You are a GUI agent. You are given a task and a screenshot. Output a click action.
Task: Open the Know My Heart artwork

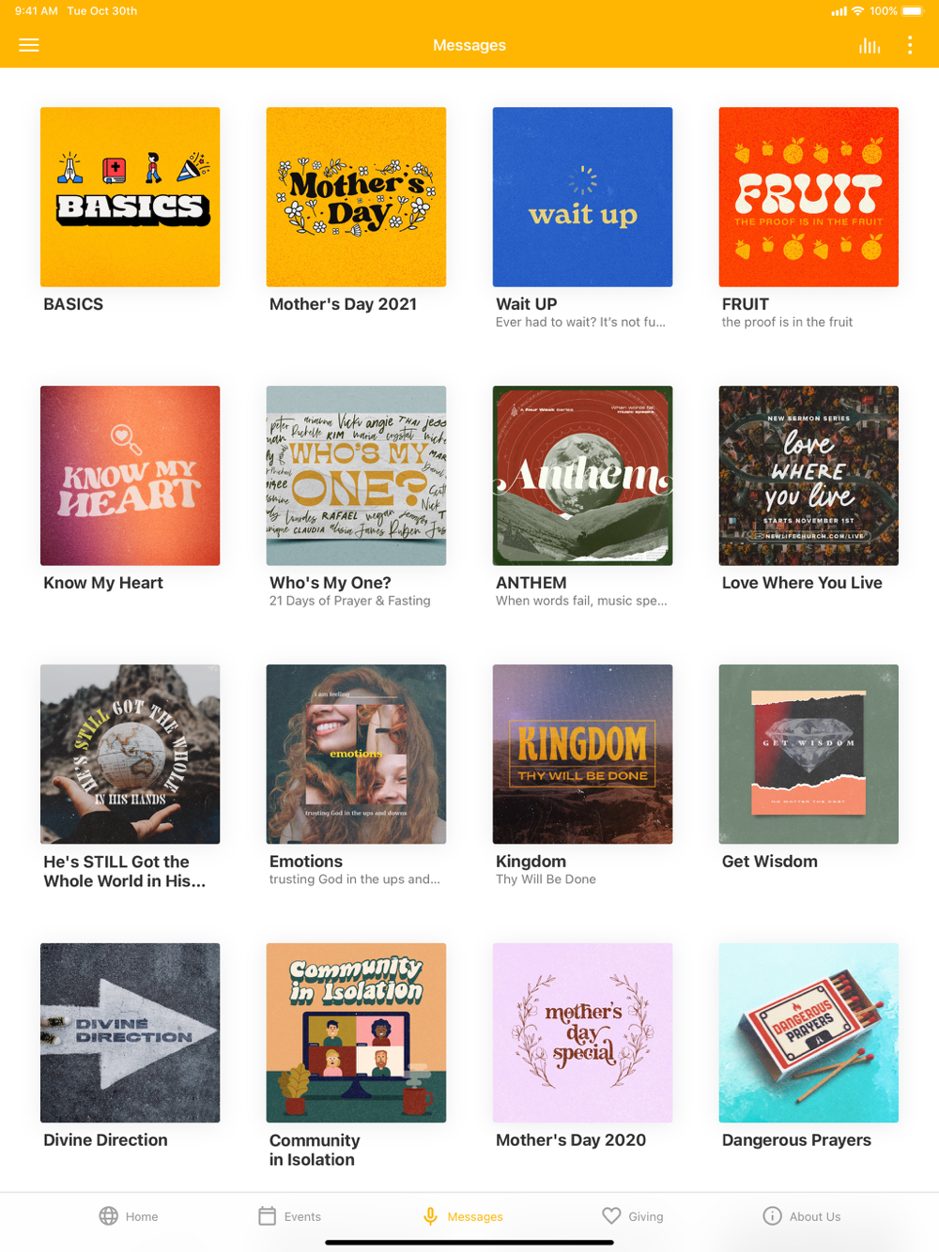click(x=130, y=476)
